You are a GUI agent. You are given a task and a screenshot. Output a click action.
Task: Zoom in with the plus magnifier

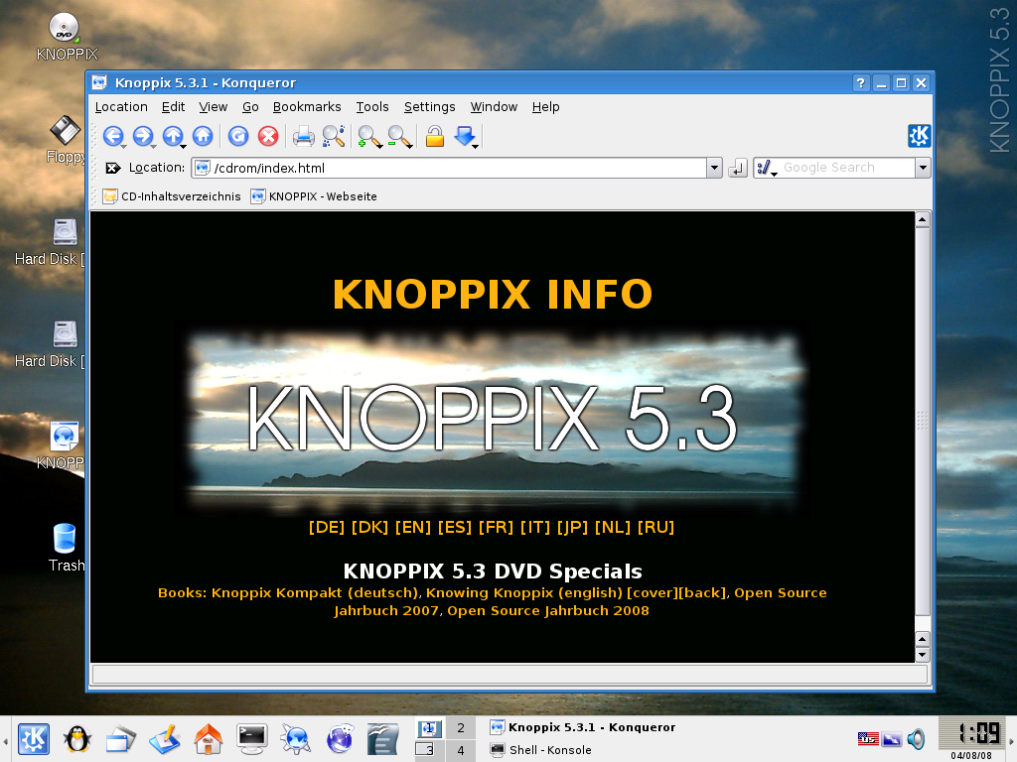click(369, 136)
